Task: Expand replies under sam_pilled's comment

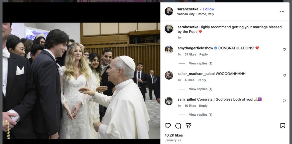Action: 200,115
